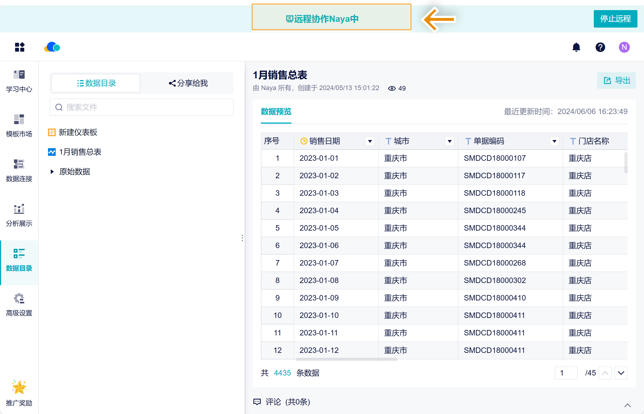
Task: Go to next page with down chevron
Action: point(621,373)
